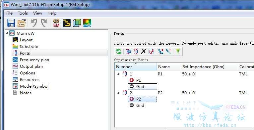Refresh the ports list with green arrows
The image size is (254, 130).
(119, 52)
